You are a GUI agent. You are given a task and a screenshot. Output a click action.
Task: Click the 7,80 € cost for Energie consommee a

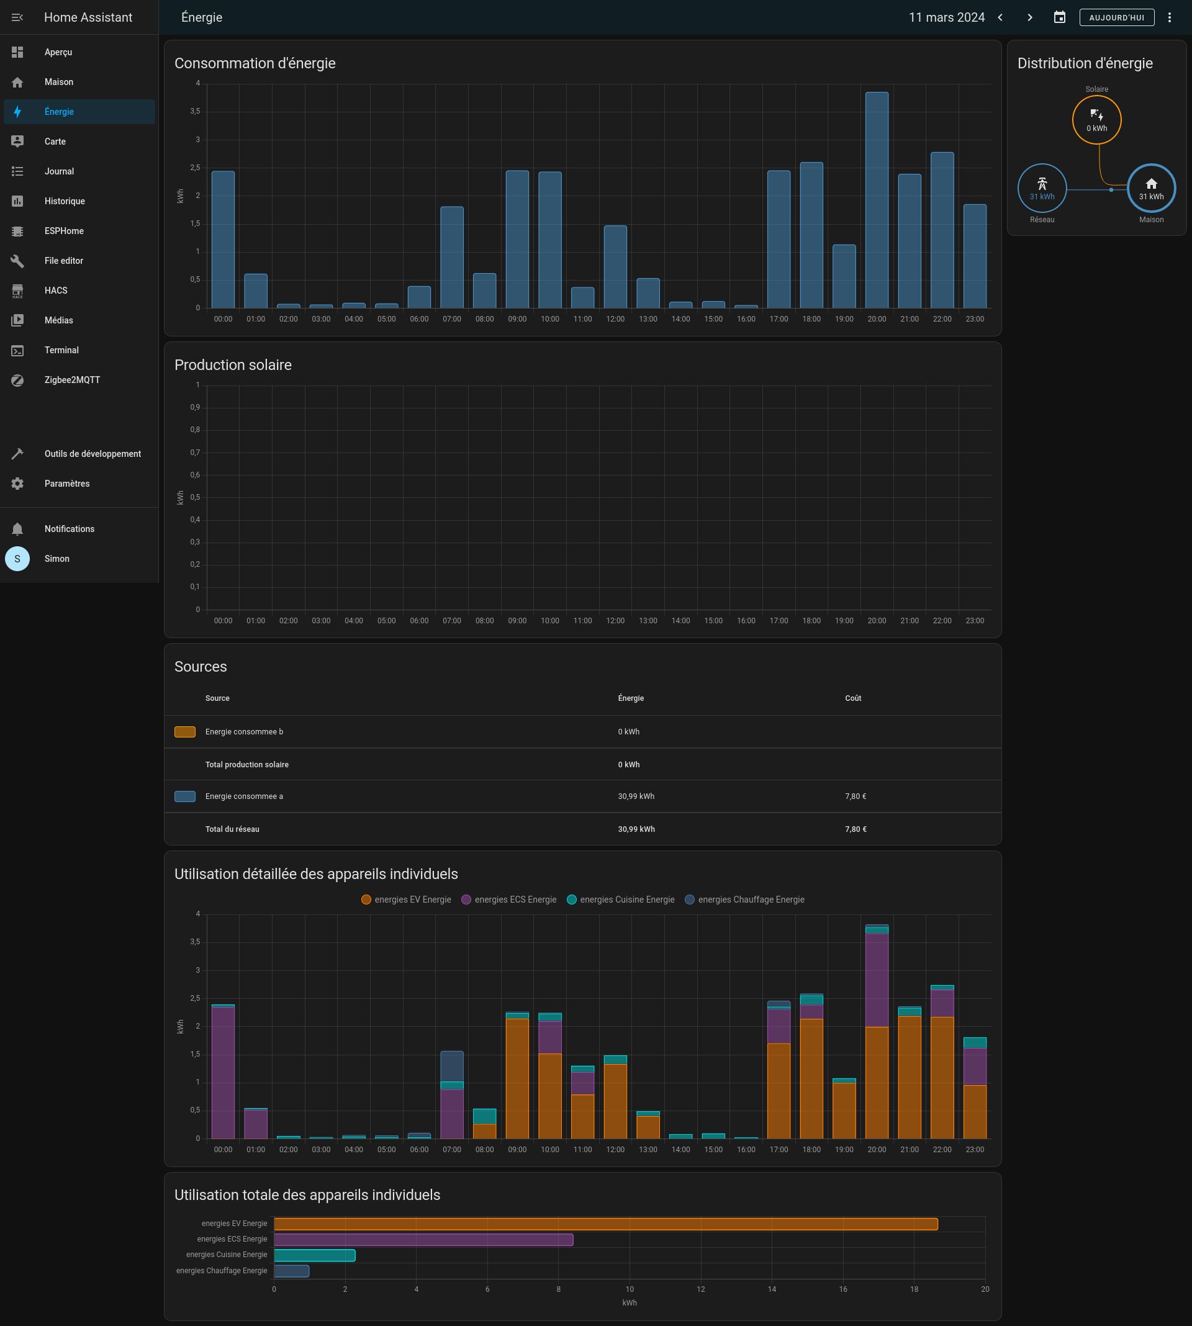click(856, 796)
